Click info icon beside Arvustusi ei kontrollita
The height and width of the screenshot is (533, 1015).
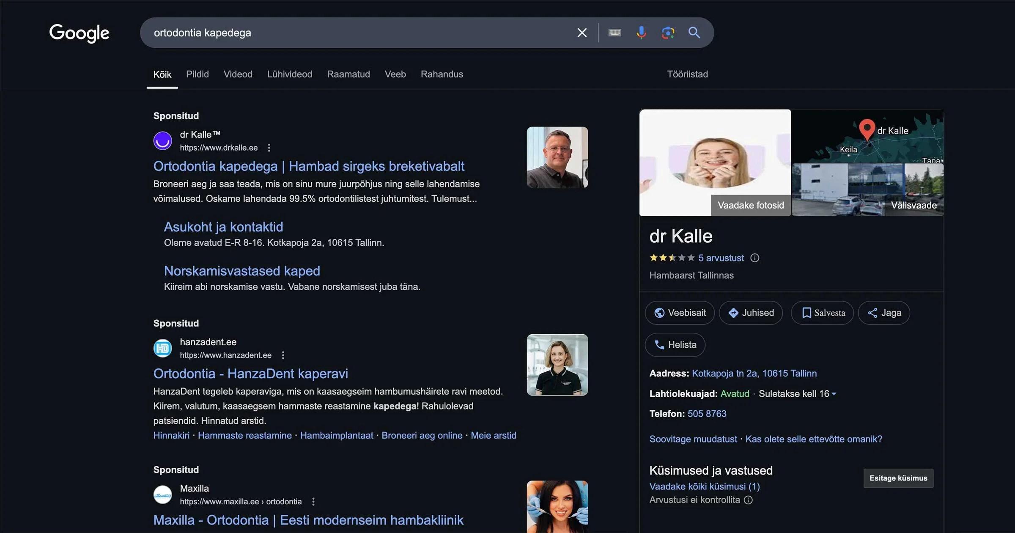(x=748, y=500)
